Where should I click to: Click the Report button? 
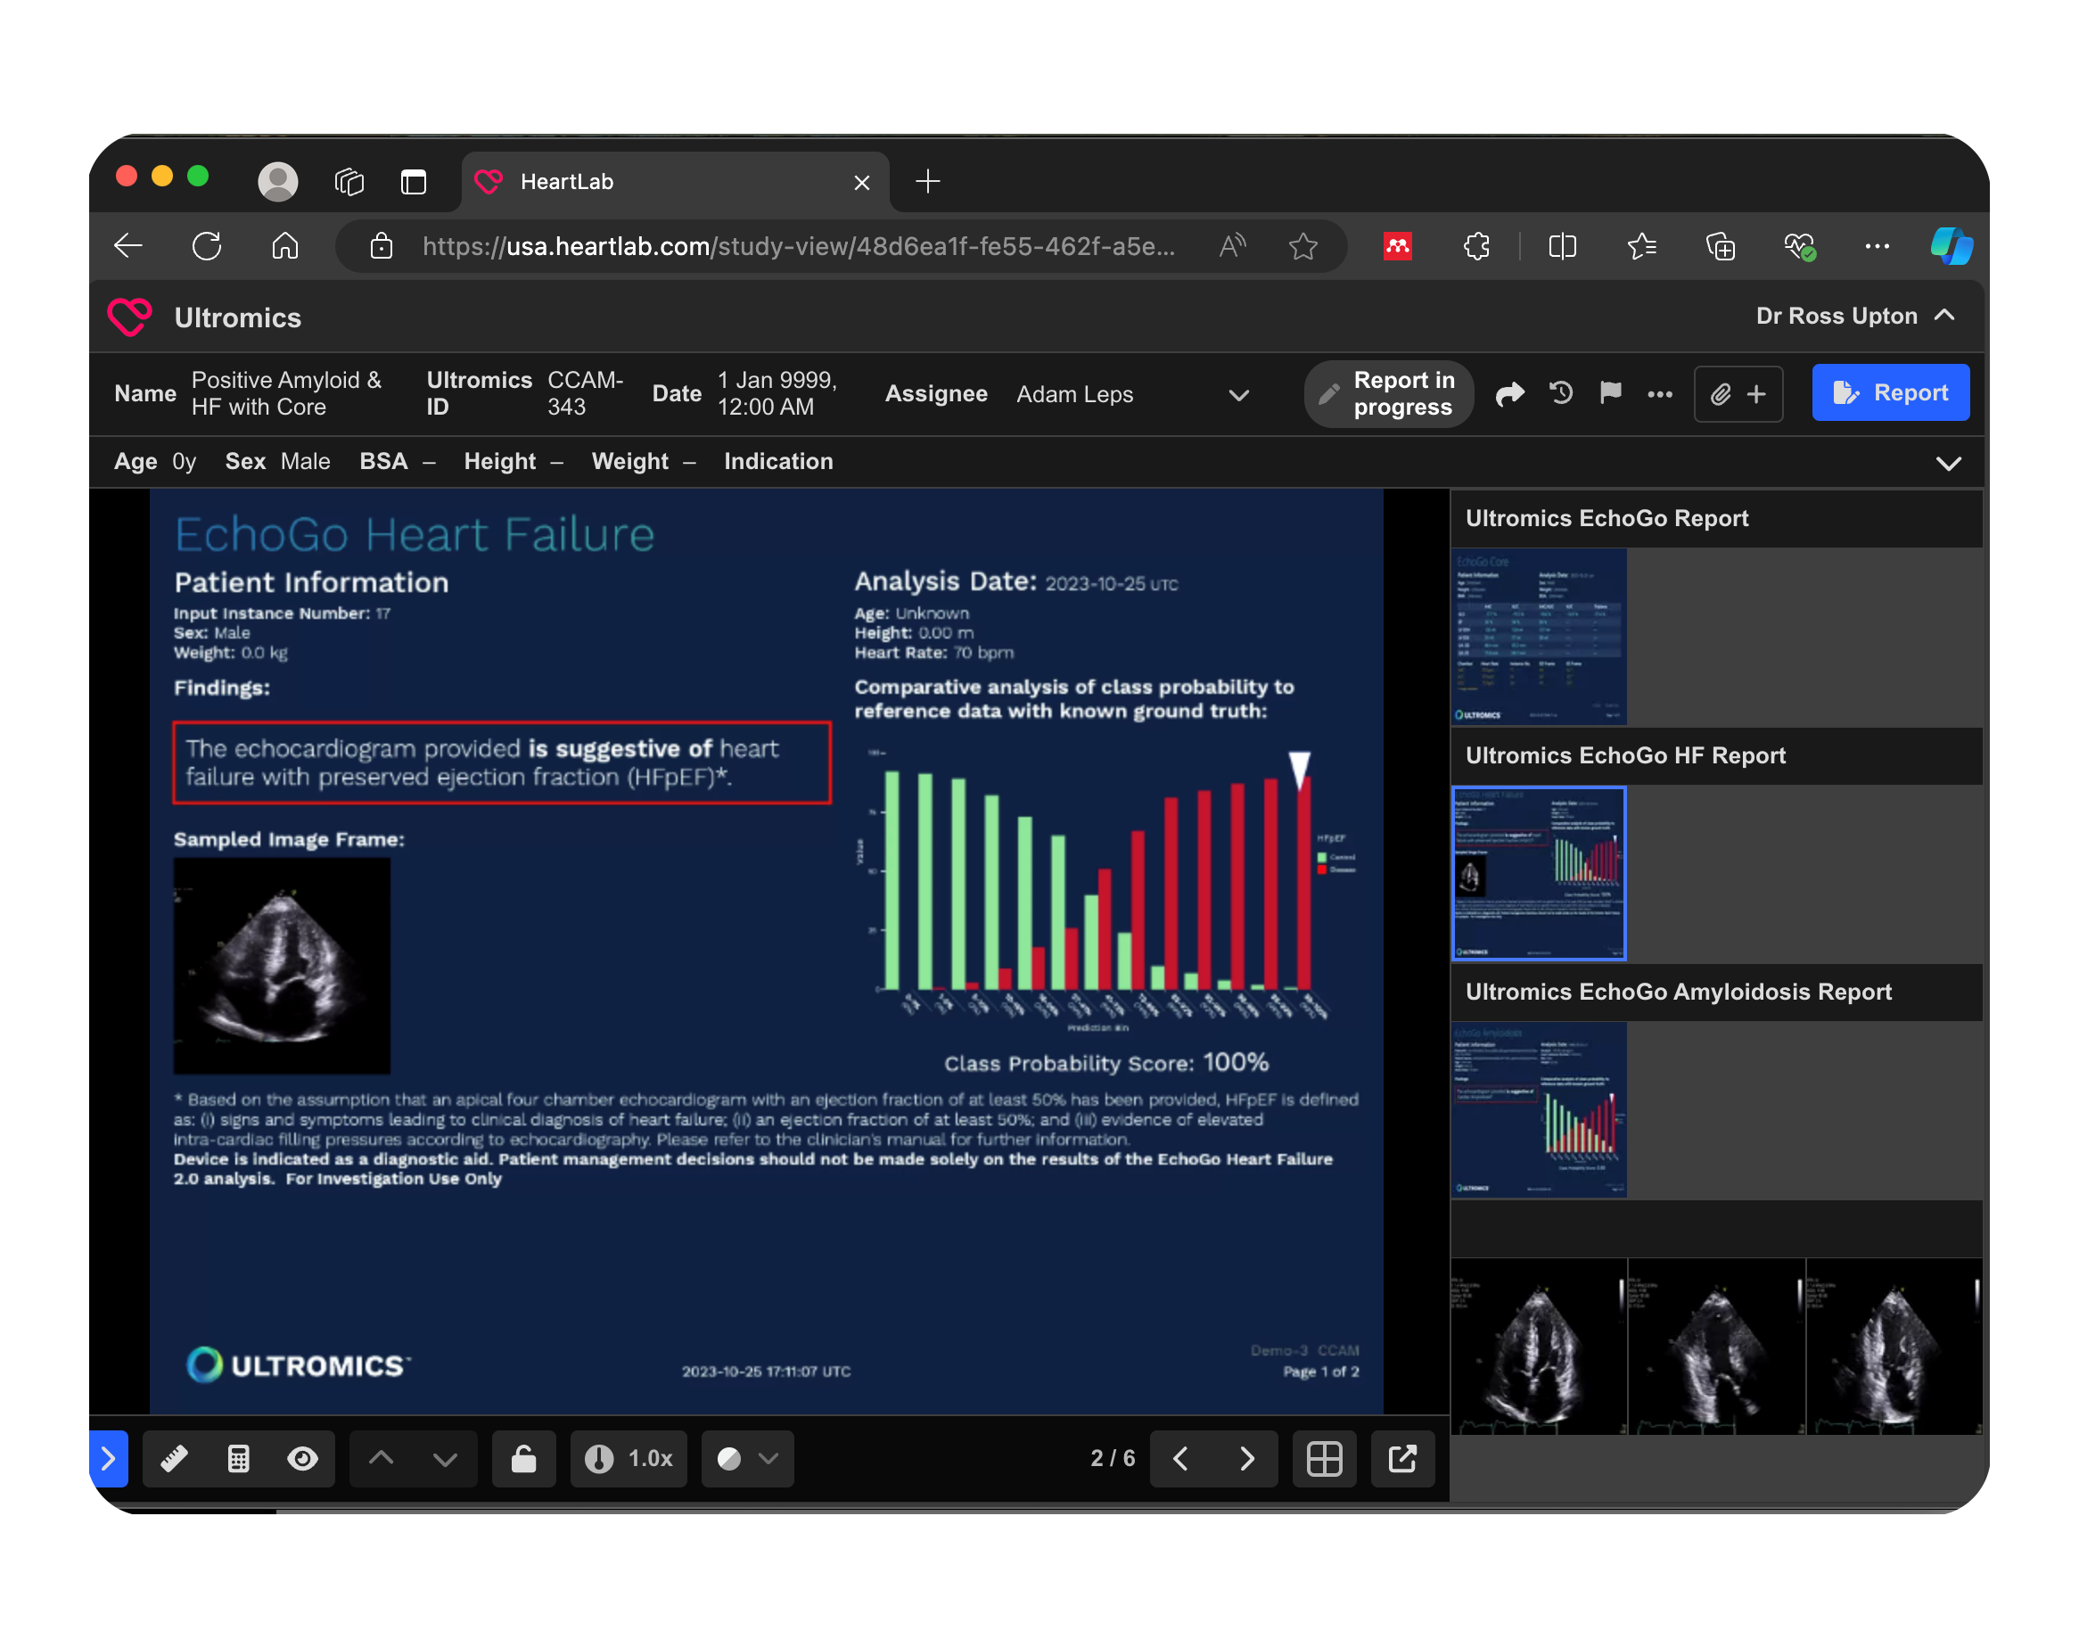(1890, 392)
